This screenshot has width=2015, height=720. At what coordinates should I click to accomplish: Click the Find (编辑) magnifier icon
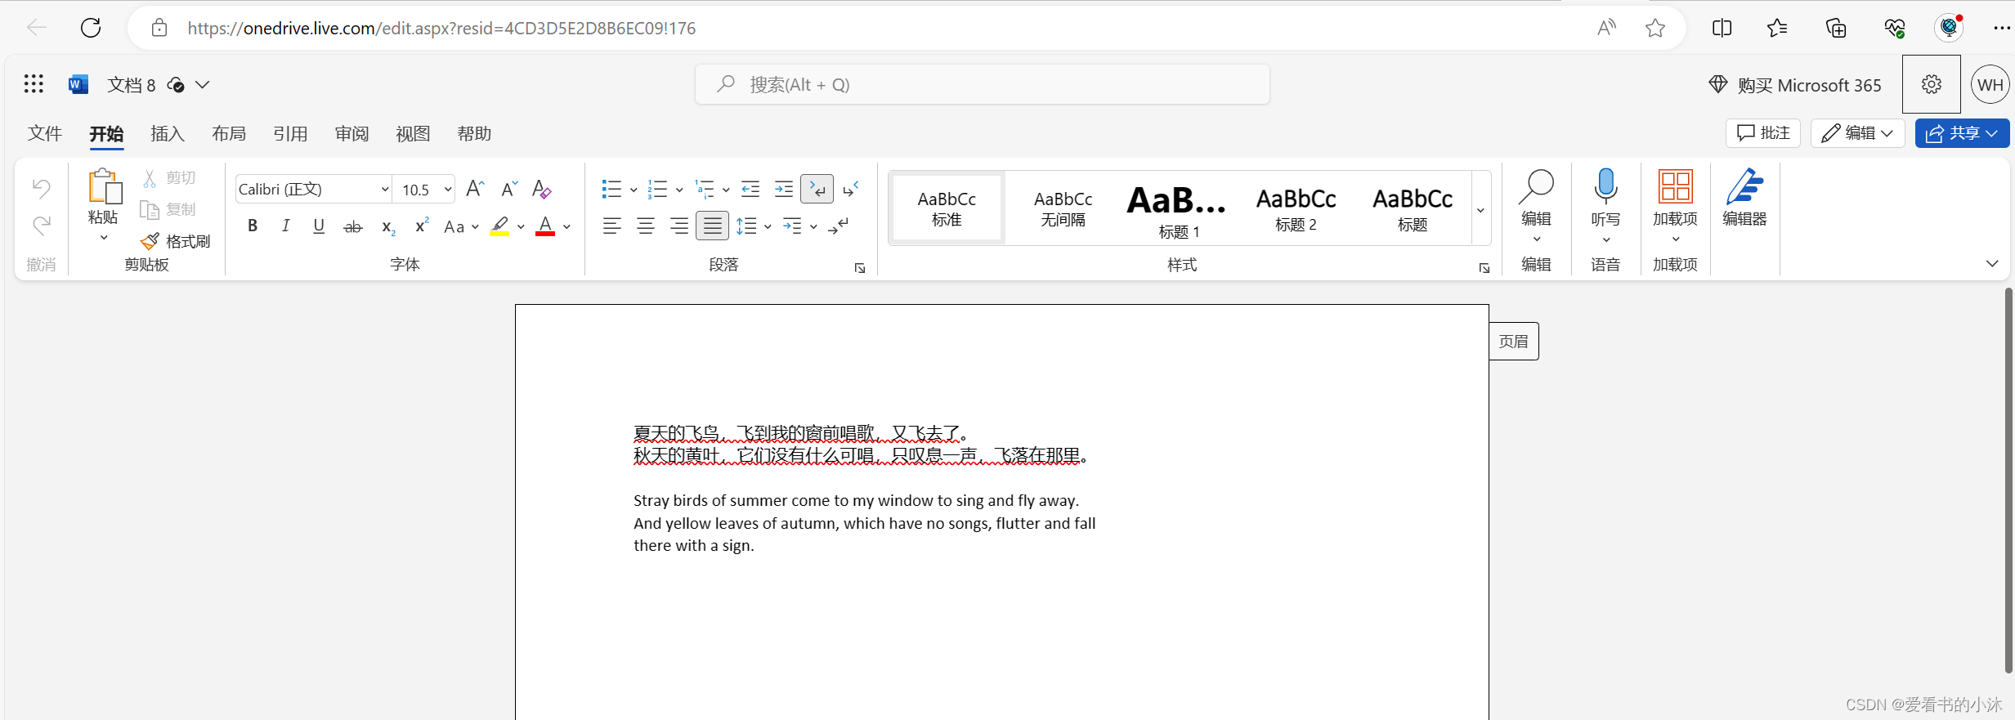[1536, 187]
